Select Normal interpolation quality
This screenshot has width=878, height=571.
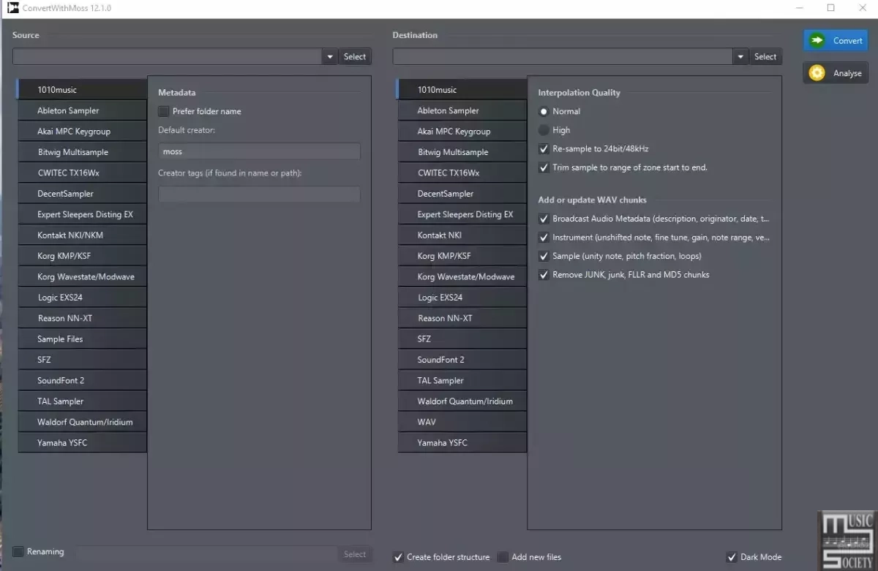click(x=544, y=111)
